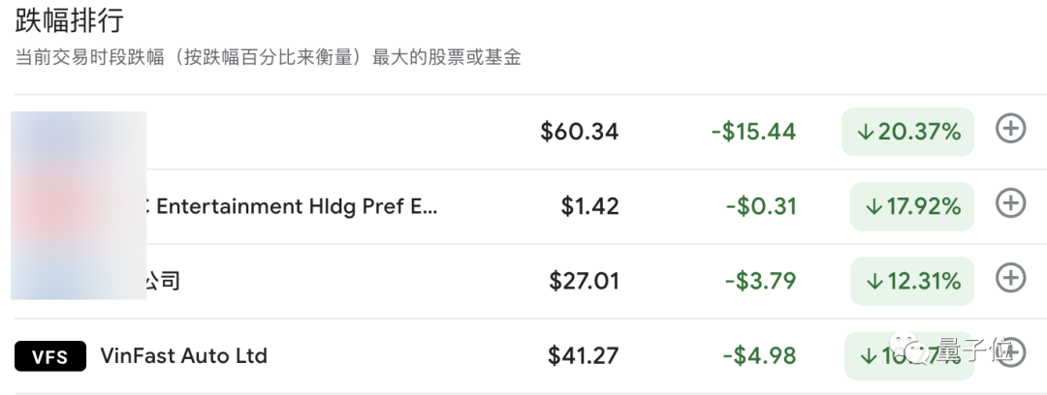Click the -$4.98 change amount
Viewport: 1047px width, 395px height.
(x=760, y=355)
